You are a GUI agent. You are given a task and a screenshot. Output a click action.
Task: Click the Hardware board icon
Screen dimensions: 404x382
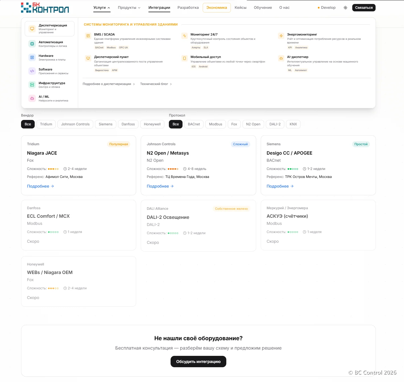coord(32,57)
